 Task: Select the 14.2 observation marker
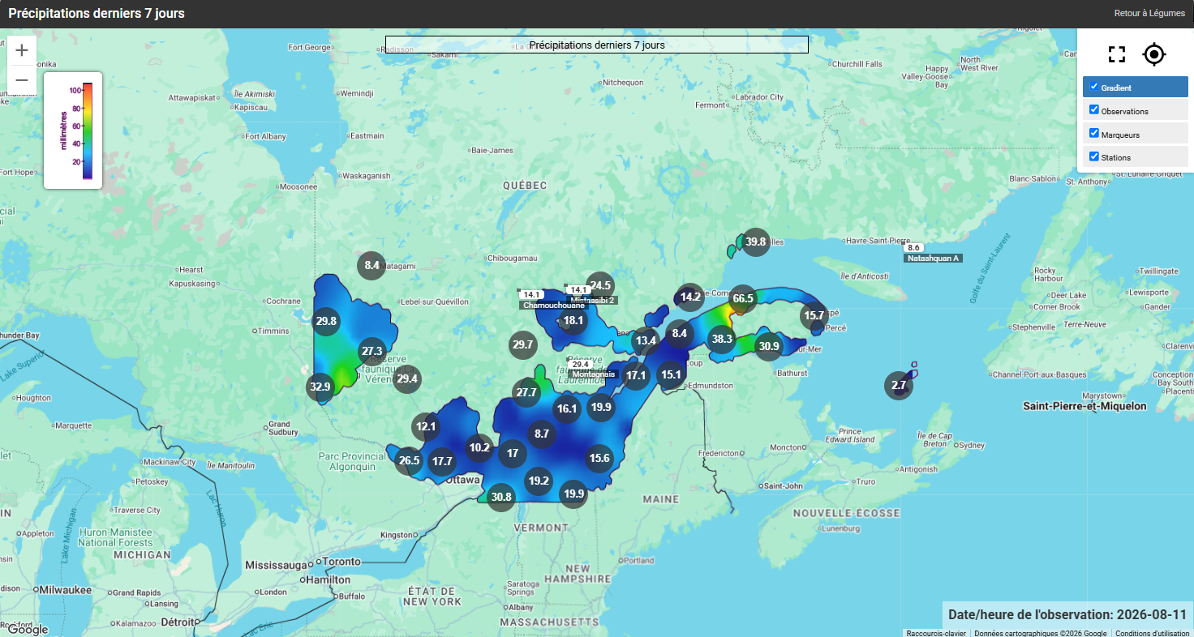tap(690, 297)
